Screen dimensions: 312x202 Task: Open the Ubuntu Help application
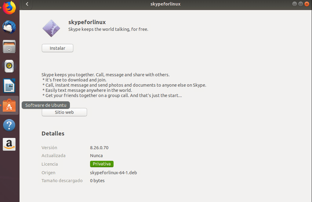[9, 125]
